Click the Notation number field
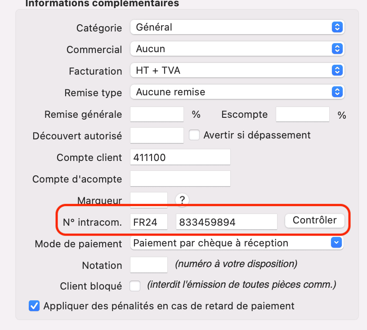The image size is (367, 330). pyautogui.click(x=149, y=265)
